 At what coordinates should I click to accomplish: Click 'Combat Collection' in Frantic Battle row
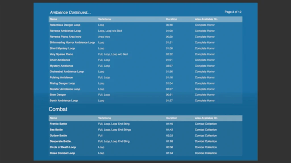tap(206, 124)
